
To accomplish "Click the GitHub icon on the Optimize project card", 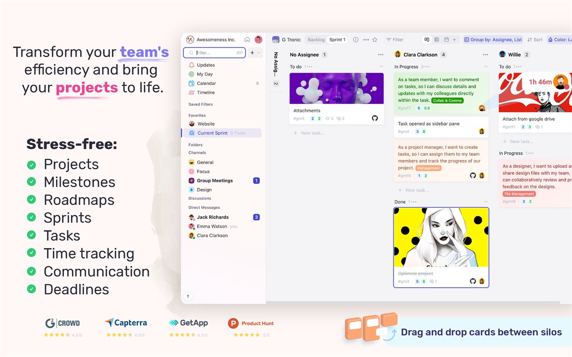I will coord(472,282).
